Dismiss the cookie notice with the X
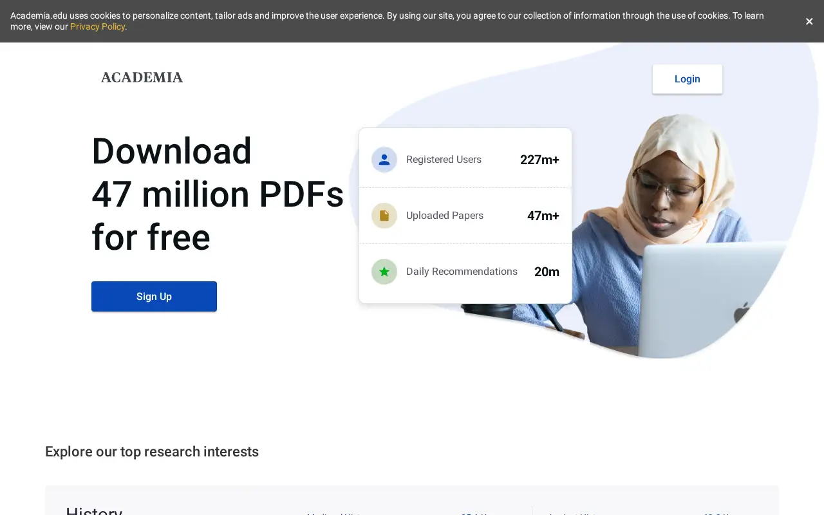The height and width of the screenshot is (515, 824). point(809,21)
